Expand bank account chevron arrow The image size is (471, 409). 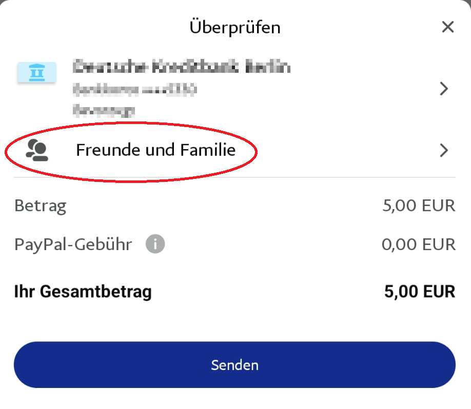[444, 89]
